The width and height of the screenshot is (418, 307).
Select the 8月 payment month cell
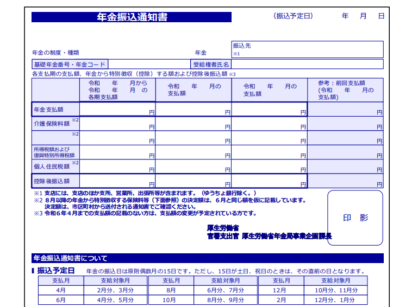pyautogui.click(x=170, y=290)
